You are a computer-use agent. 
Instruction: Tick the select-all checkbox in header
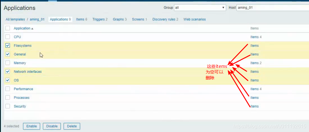8,28
